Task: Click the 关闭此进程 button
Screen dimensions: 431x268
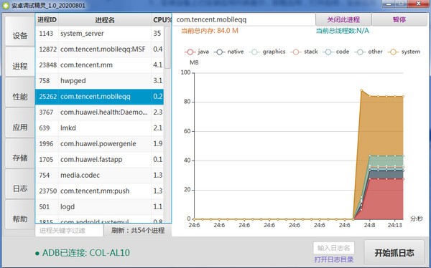Action: click(x=343, y=19)
